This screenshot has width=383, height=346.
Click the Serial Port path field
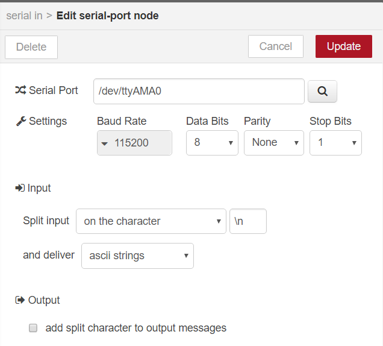point(199,91)
